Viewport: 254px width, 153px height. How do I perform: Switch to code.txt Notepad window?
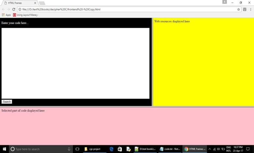tap(170, 149)
